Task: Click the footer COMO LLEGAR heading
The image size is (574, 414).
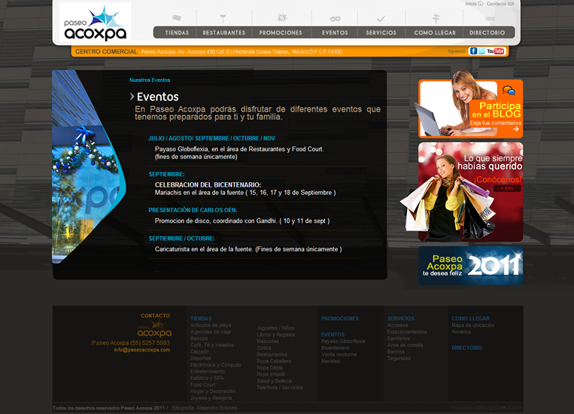Action: pyautogui.click(x=470, y=318)
